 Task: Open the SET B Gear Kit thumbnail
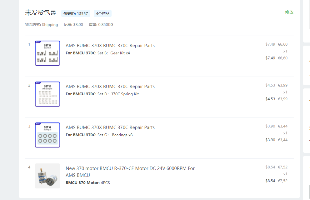point(47,53)
